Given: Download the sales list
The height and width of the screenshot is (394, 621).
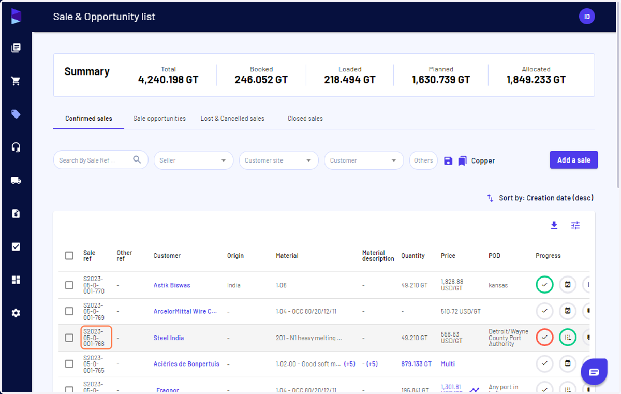Looking at the screenshot, I should click(554, 225).
